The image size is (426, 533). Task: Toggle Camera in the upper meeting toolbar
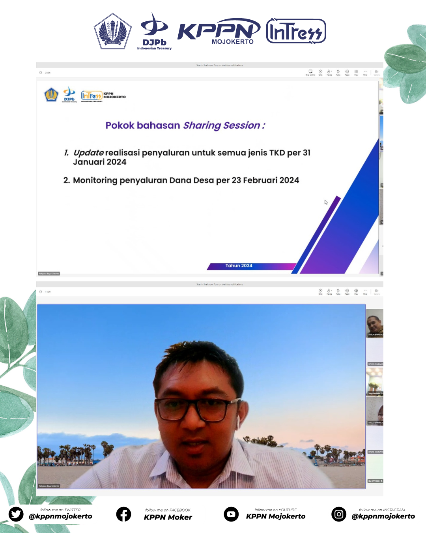377,72
